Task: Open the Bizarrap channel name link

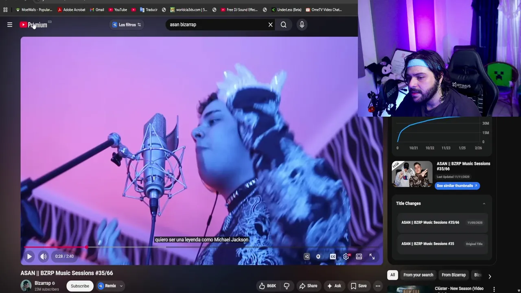Action: tap(43, 283)
